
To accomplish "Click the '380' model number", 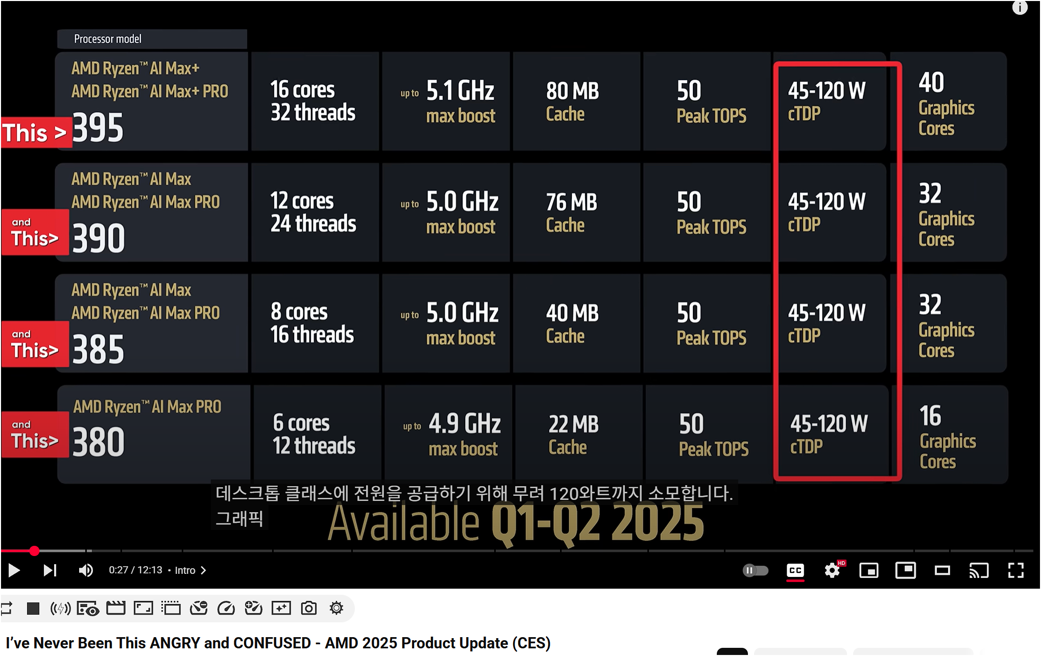I will coord(98,442).
